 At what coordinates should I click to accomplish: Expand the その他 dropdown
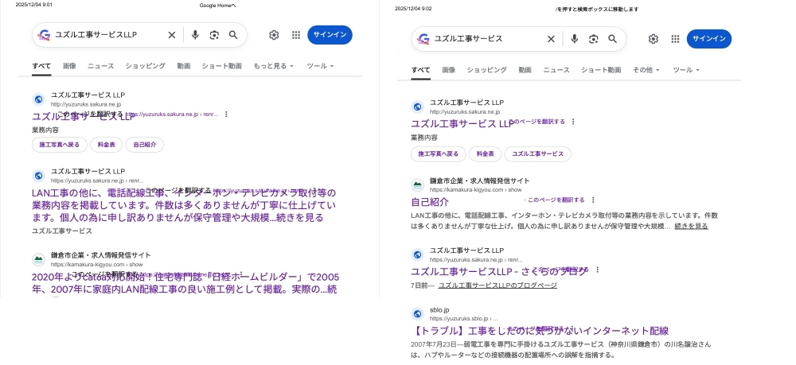pos(645,70)
